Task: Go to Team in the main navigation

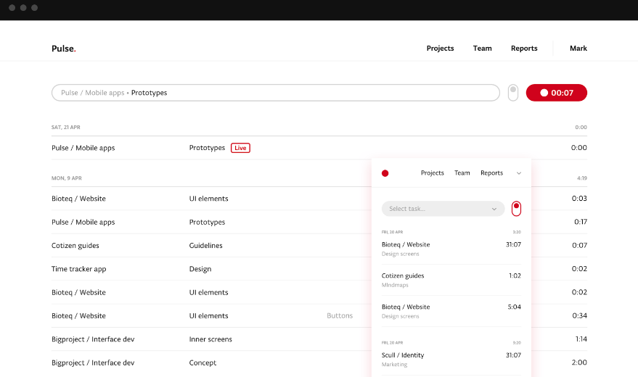Action: tap(482, 49)
